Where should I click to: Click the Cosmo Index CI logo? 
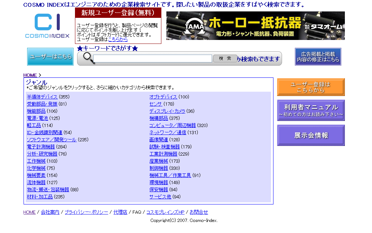click(47, 26)
